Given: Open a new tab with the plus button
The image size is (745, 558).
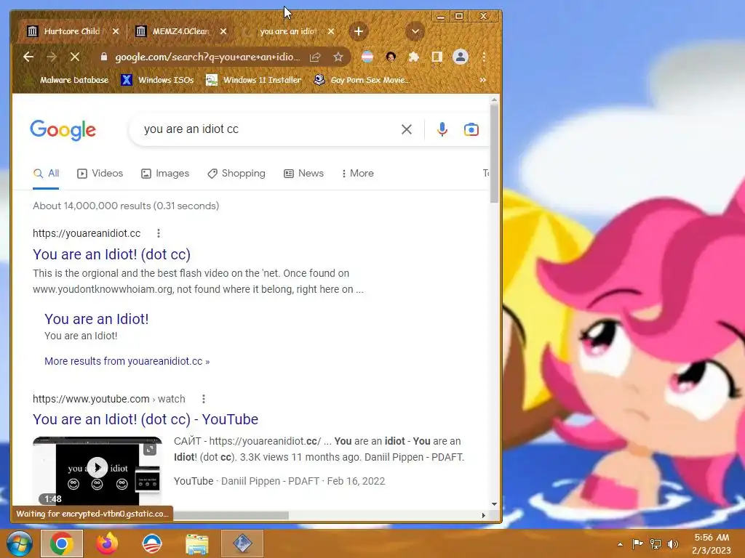Looking at the screenshot, I should tap(358, 31).
